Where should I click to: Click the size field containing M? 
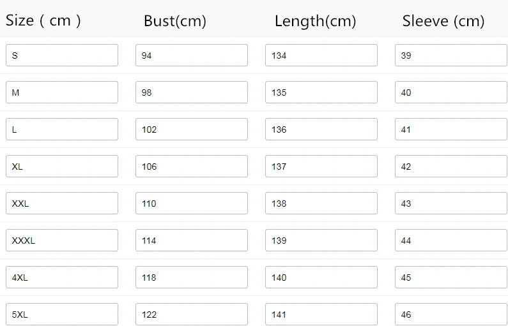click(x=62, y=92)
